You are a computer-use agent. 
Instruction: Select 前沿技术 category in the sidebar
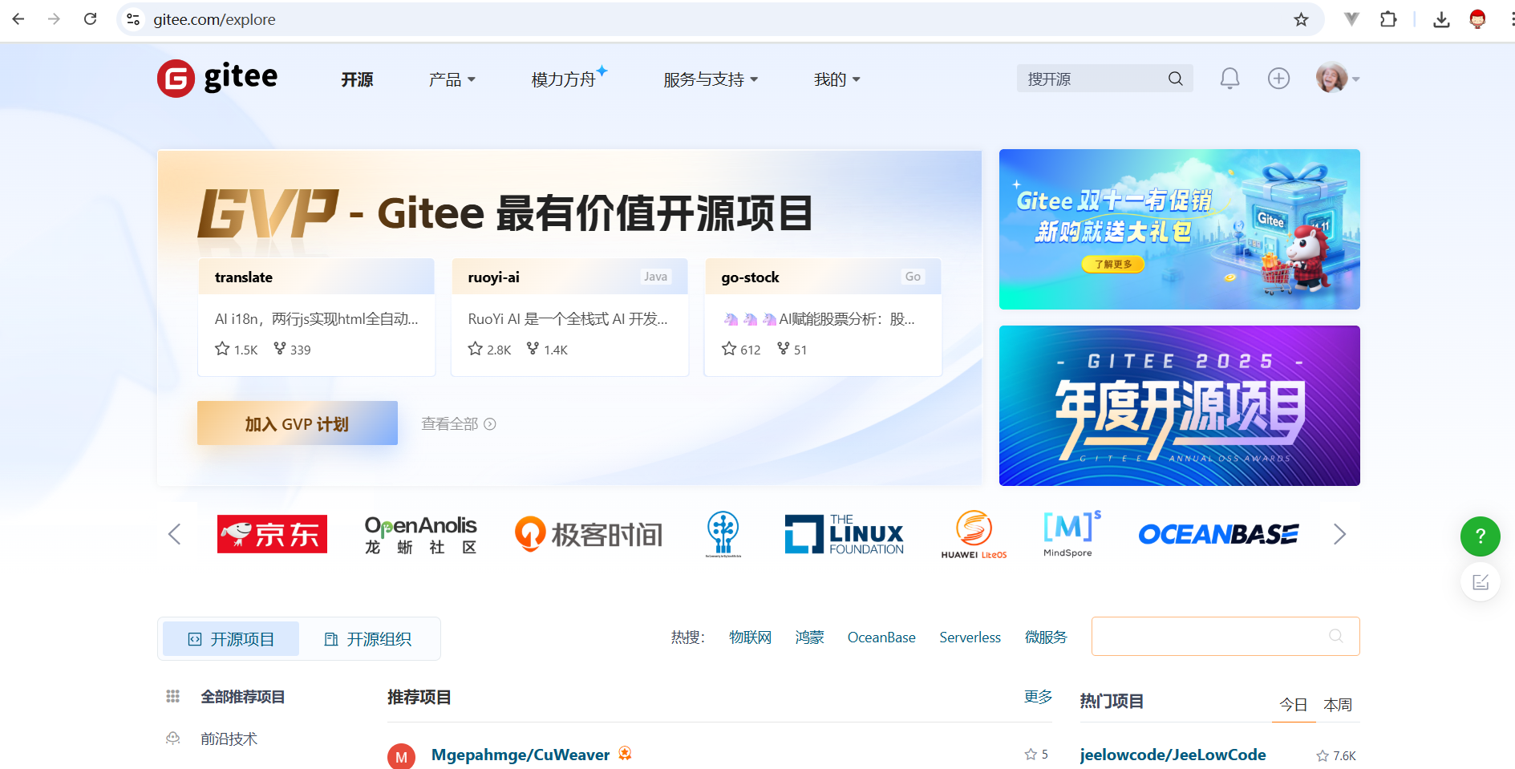point(229,739)
